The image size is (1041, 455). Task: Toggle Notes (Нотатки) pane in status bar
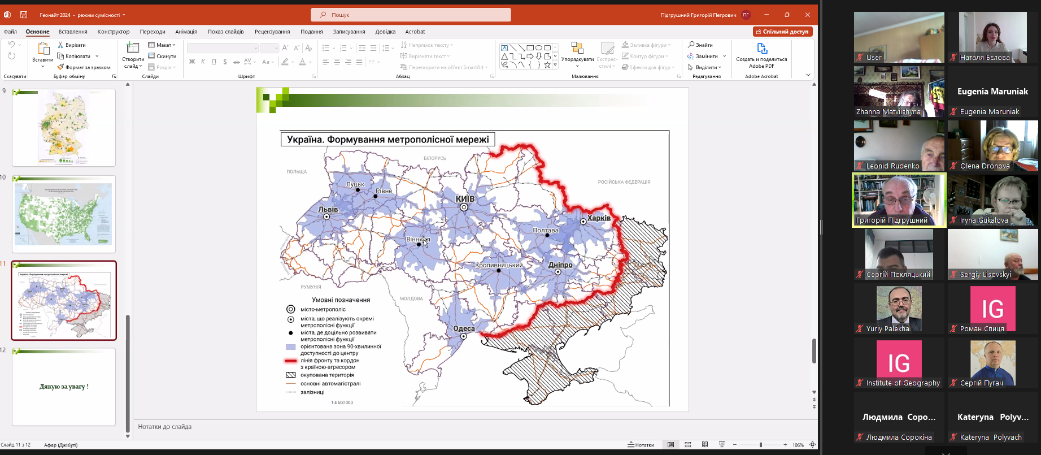[641, 445]
